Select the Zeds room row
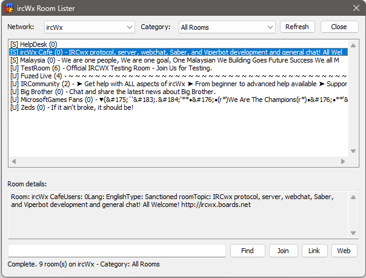 pos(179,107)
